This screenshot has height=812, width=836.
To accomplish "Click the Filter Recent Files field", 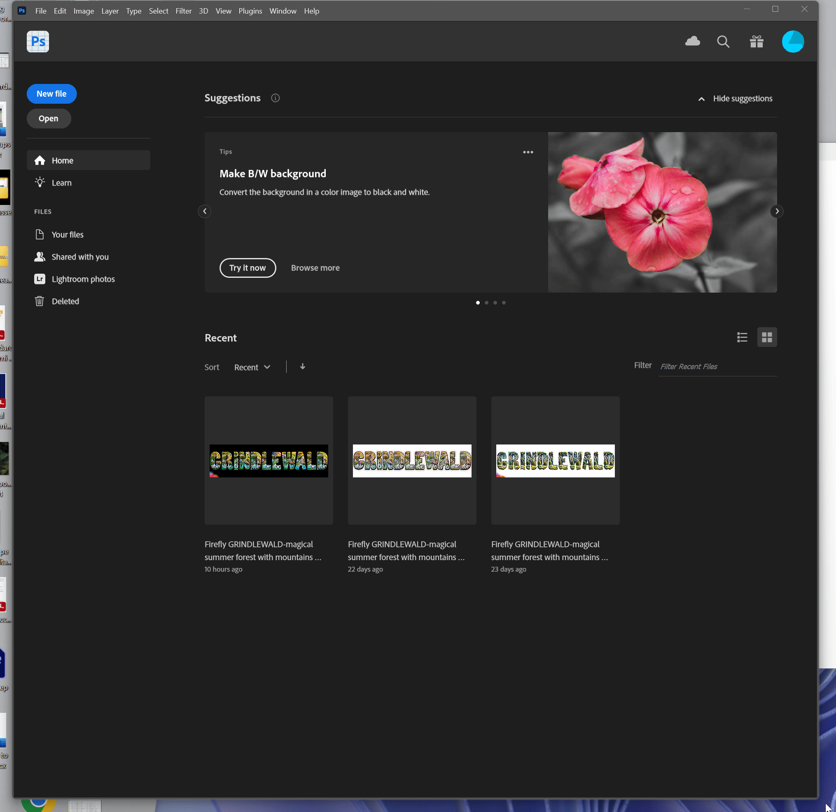I will tap(717, 367).
